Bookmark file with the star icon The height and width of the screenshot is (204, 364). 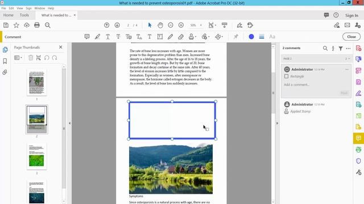(16, 25)
